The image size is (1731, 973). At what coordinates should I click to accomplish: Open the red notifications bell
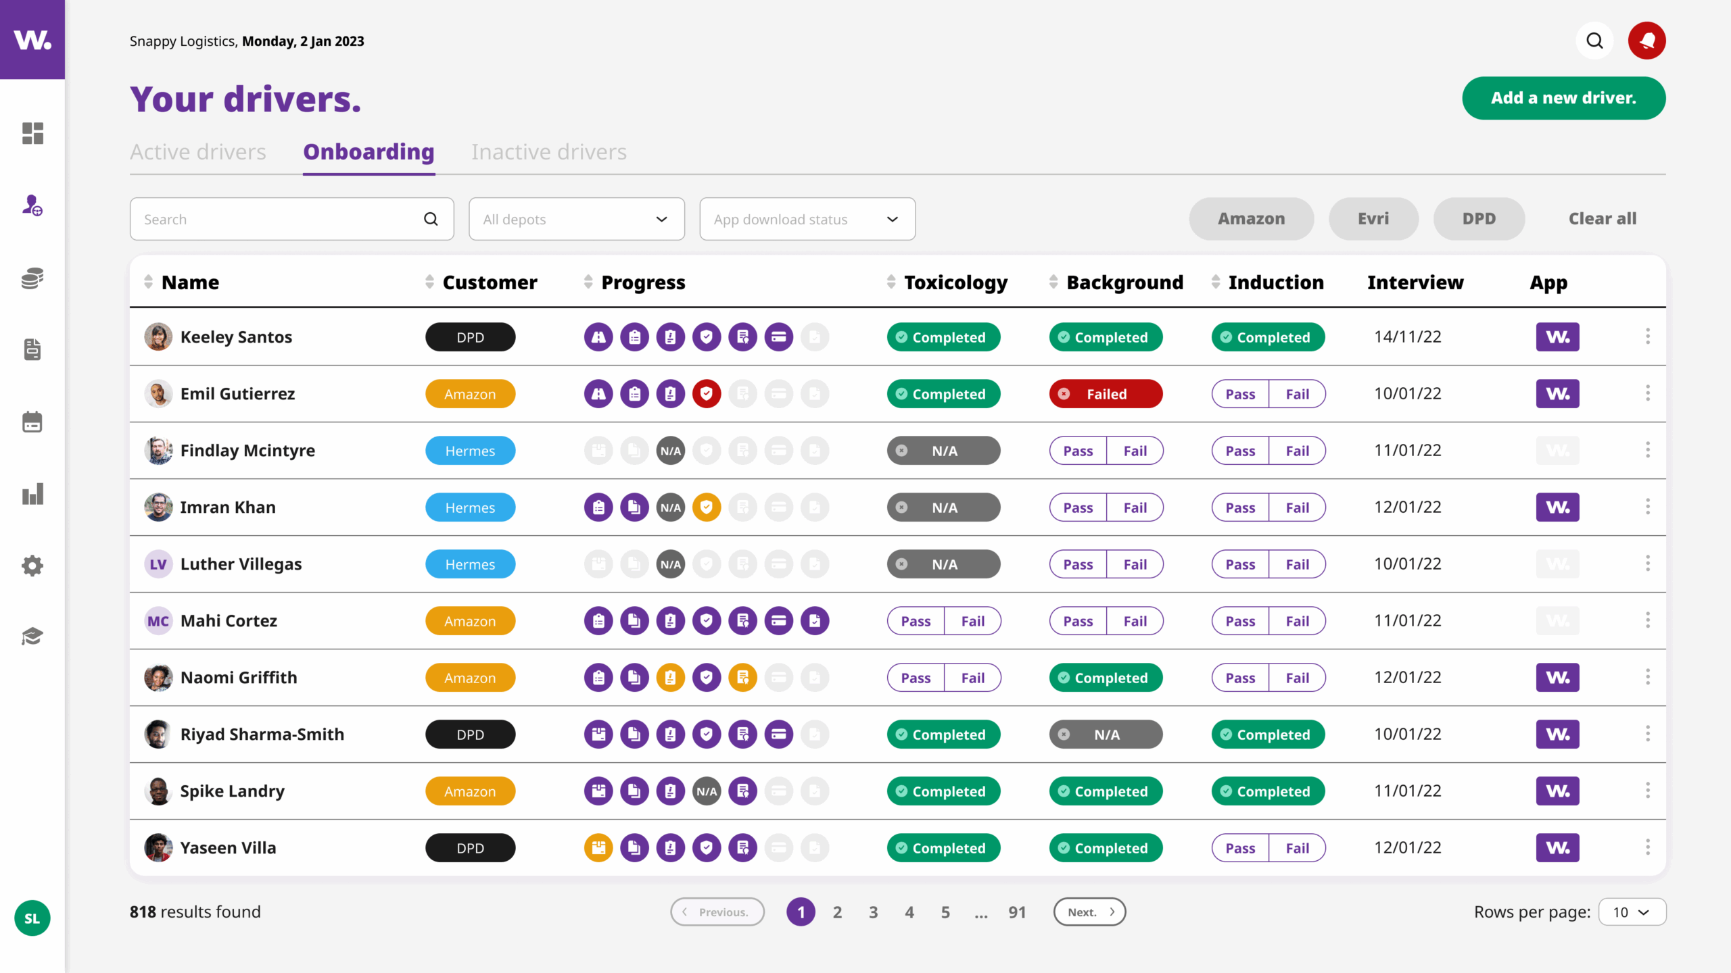click(1646, 41)
